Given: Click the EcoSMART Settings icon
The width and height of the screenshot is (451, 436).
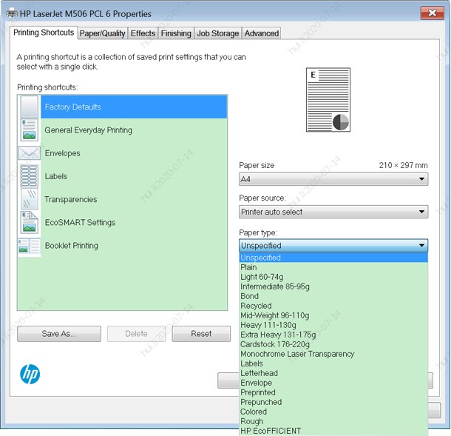Looking at the screenshot, I should [x=30, y=222].
